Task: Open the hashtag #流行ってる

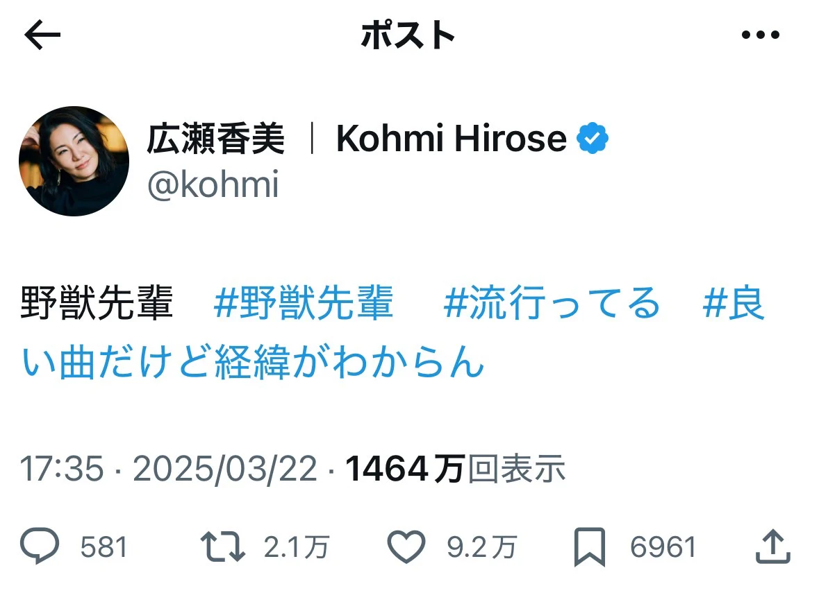Action: tap(551, 304)
